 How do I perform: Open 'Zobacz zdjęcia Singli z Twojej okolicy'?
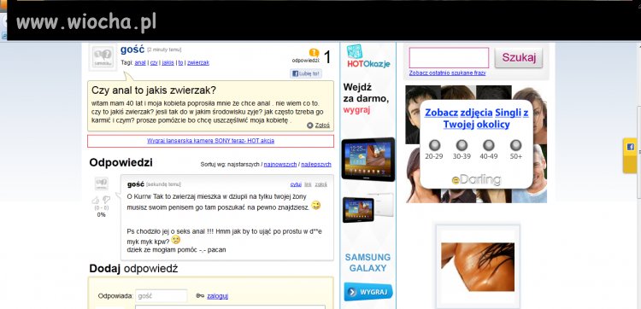476,119
